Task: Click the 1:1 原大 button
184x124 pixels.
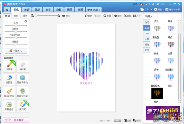Action: point(66,16)
